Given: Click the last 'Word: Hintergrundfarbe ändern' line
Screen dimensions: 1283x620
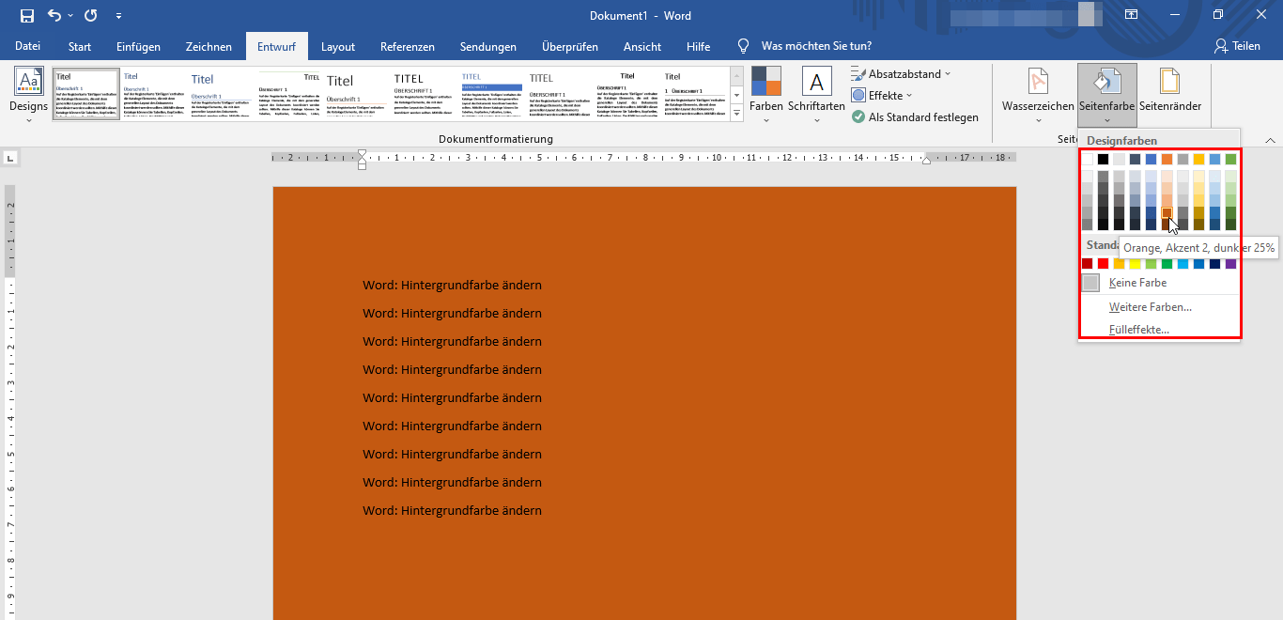Looking at the screenshot, I should coord(452,511).
